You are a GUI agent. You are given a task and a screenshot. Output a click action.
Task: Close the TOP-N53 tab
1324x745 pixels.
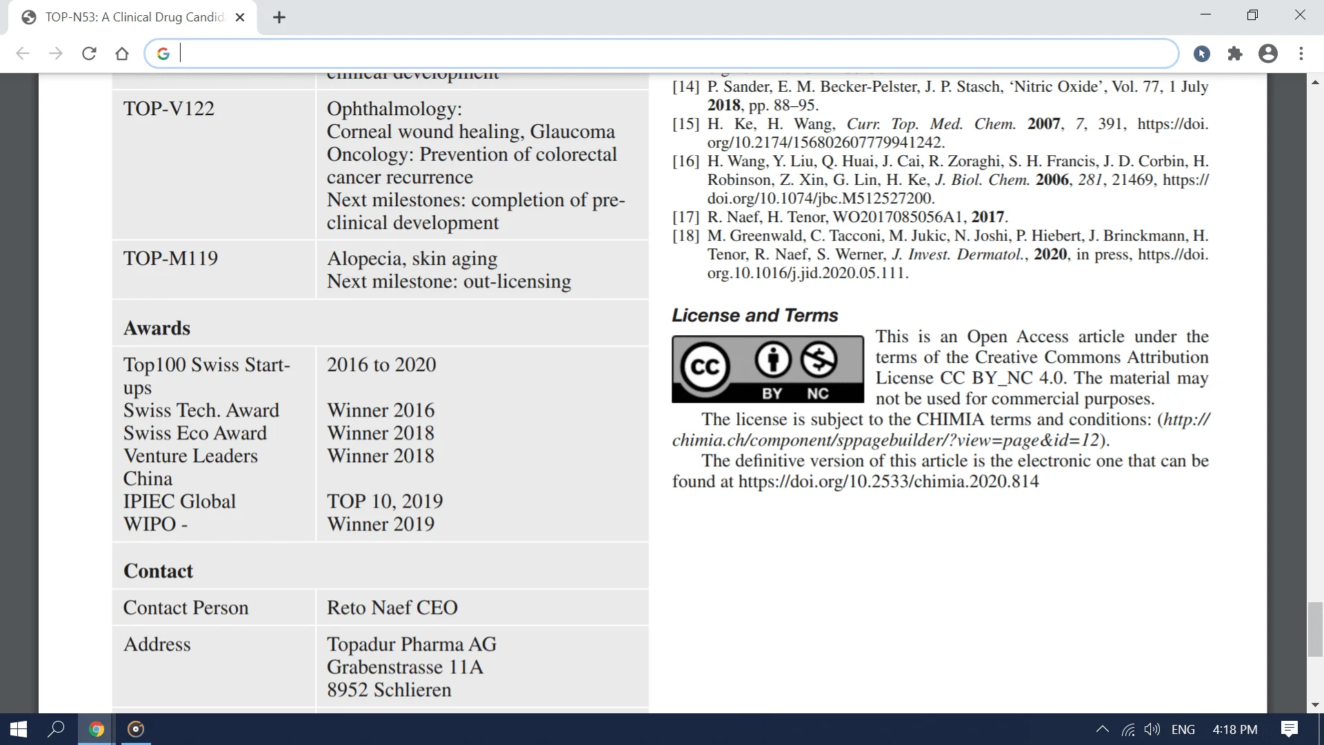(240, 17)
